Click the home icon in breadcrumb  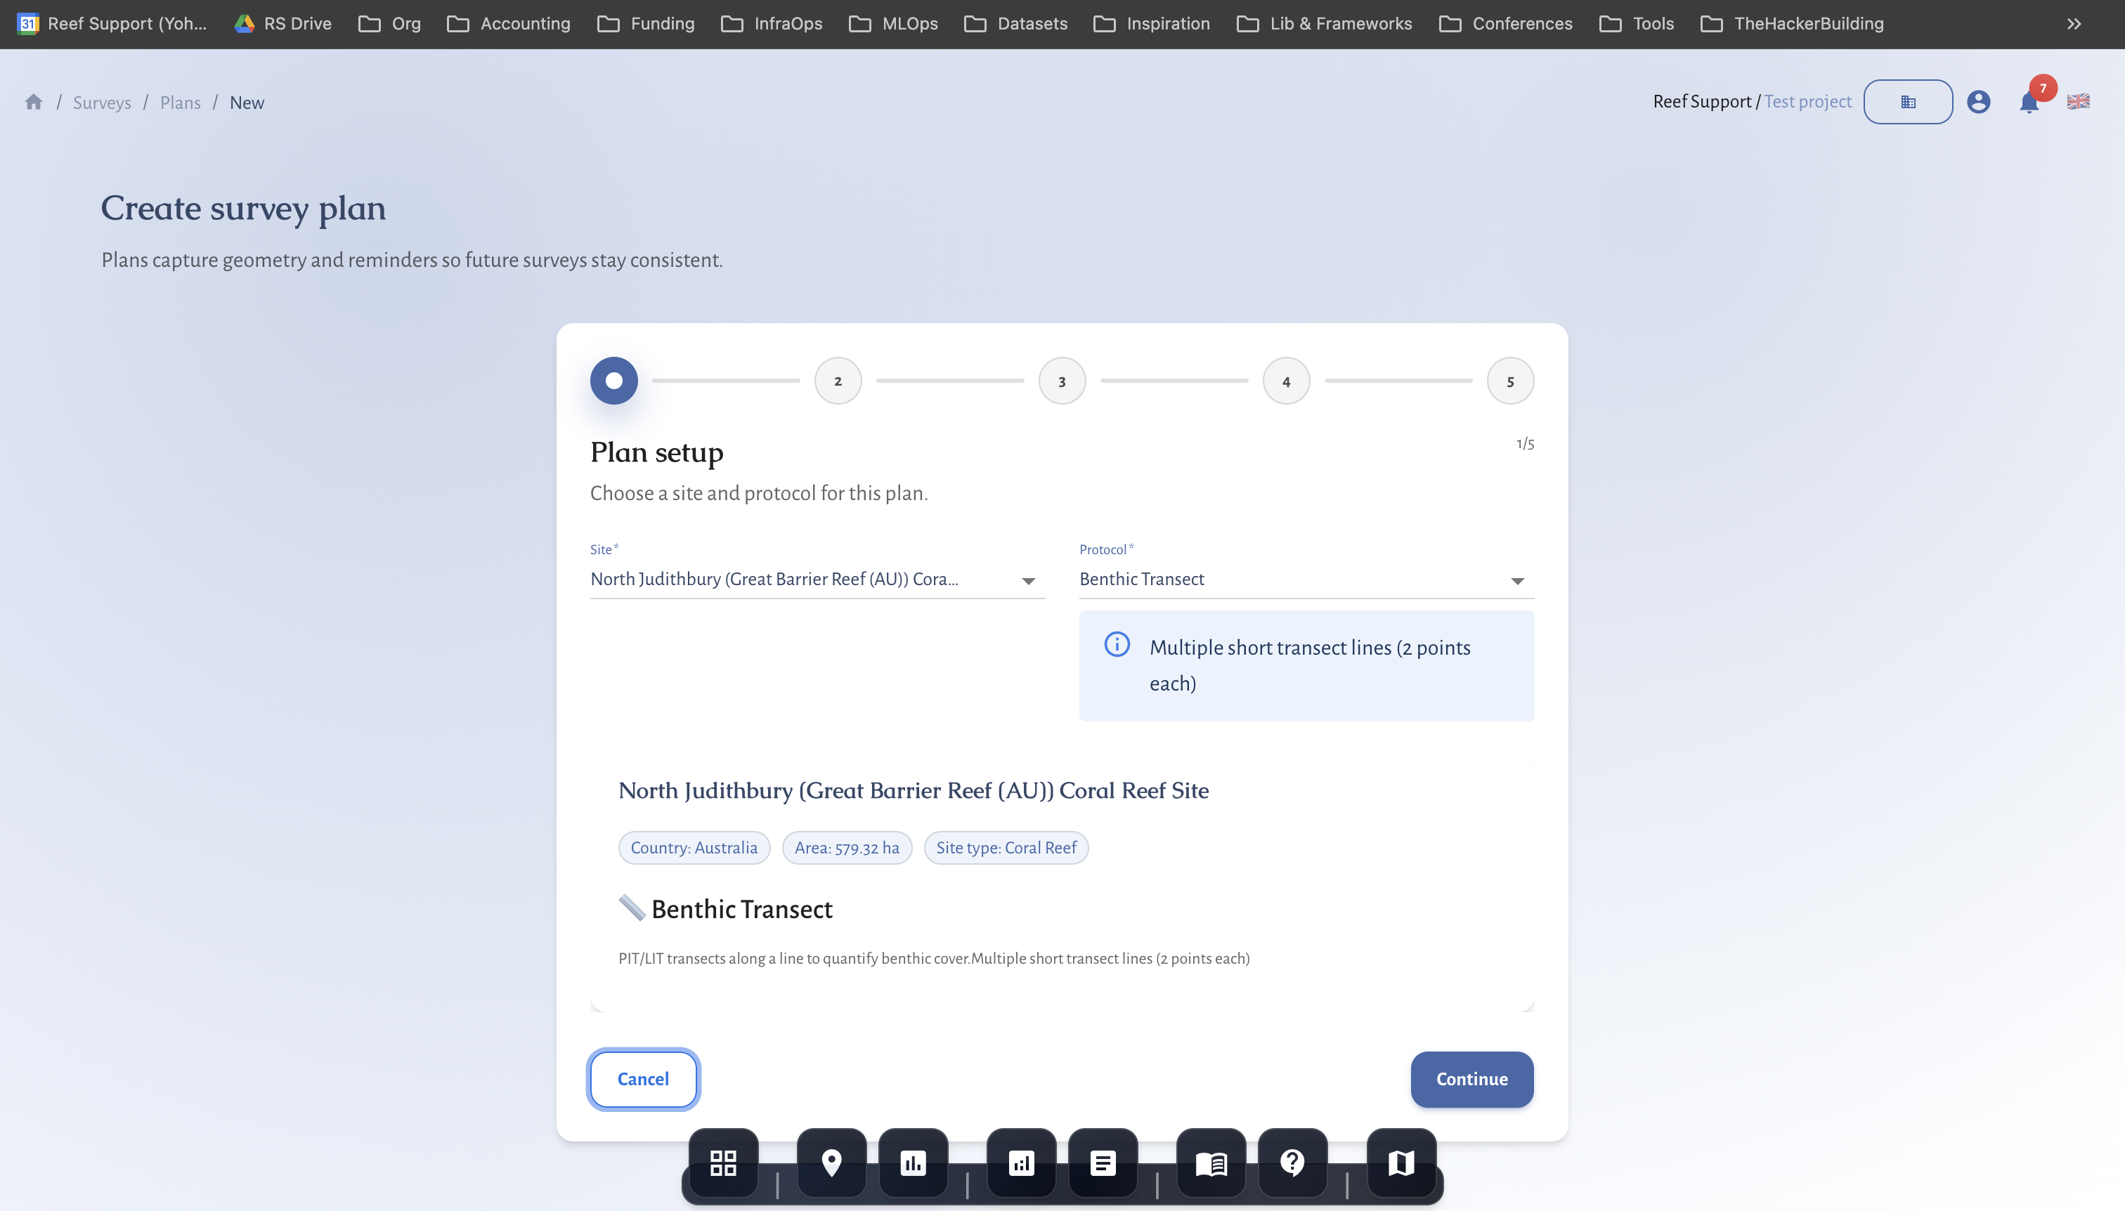[33, 101]
